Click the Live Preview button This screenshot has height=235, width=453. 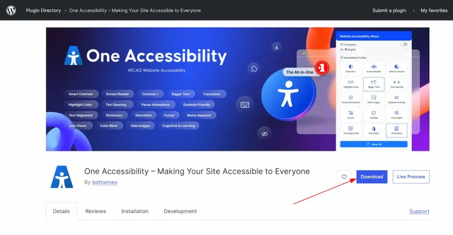411,177
